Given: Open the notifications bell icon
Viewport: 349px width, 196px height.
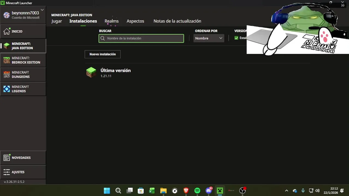Looking at the screenshot, I should 342,191.
